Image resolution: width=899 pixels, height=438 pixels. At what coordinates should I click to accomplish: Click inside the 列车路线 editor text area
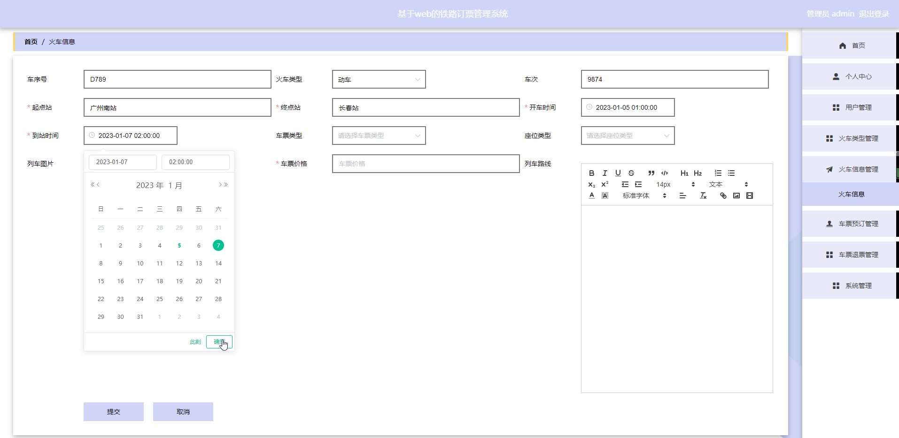(x=677, y=299)
